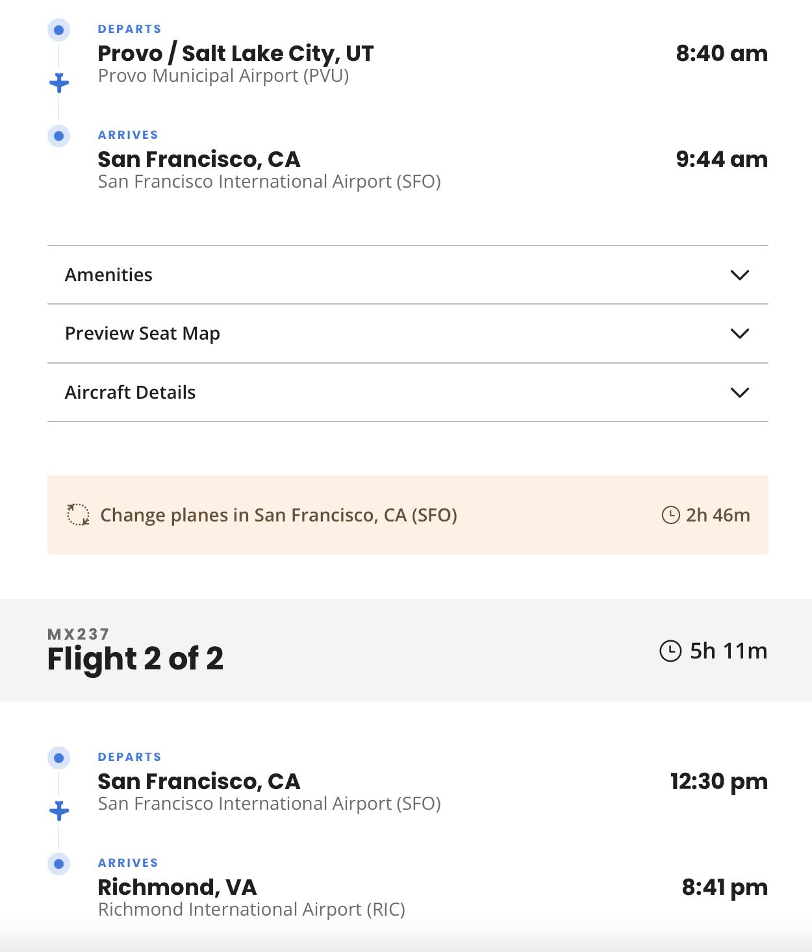Click the chevron next to Aircraft Details
The height and width of the screenshot is (952, 812).
[740, 392]
